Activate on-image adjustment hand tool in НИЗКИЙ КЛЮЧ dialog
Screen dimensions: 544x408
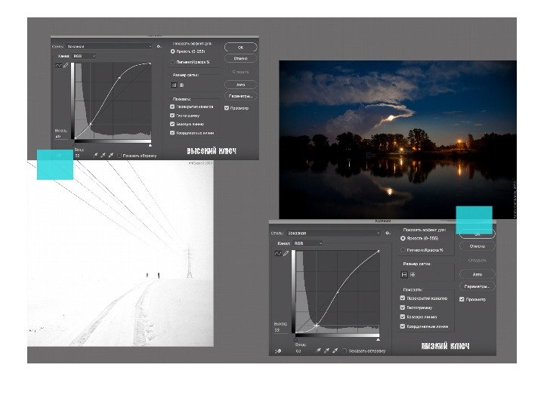(x=278, y=351)
